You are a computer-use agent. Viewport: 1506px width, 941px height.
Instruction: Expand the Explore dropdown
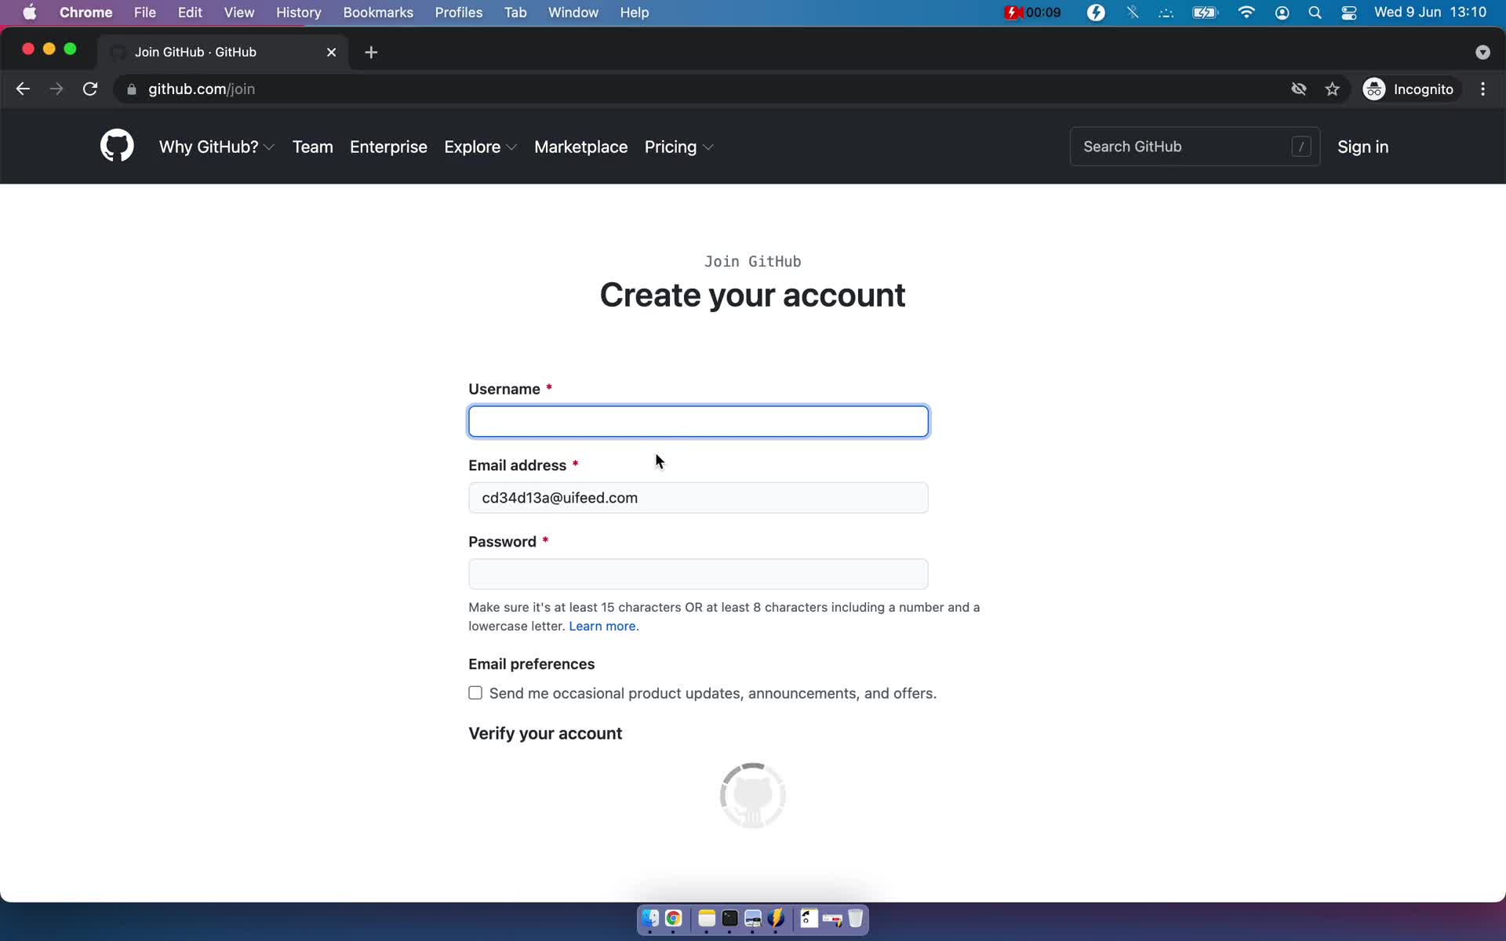(x=480, y=147)
